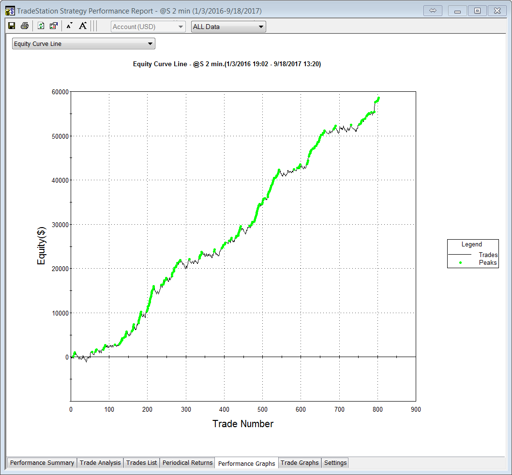This screenshot has height=475, width=512.
Task: Increase font size with large A icon
Action: pyautogui.click(x=83, y=26)
